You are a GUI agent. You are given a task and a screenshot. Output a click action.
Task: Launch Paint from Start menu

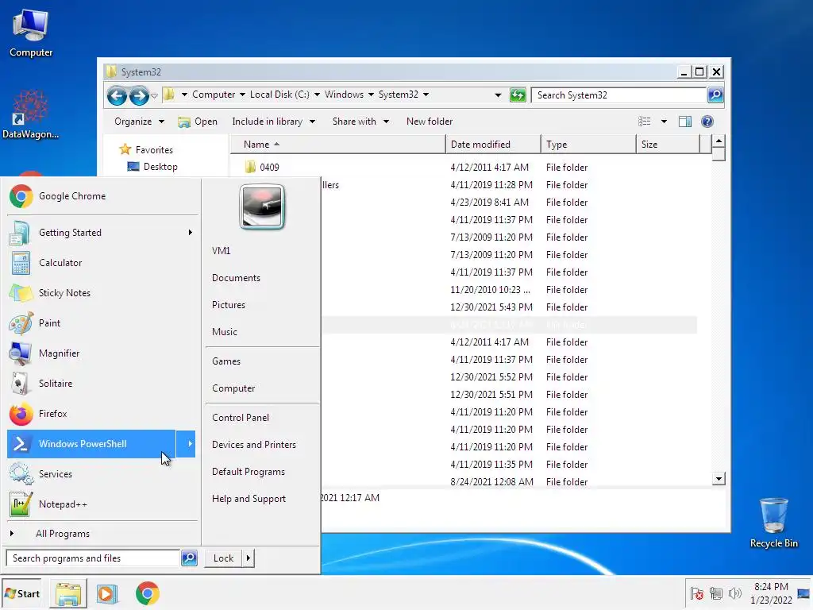click(x=102, y=323)
